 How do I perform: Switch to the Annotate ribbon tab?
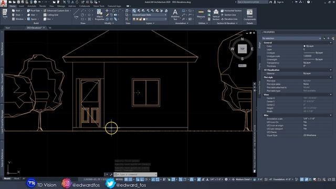click(31, 6)
